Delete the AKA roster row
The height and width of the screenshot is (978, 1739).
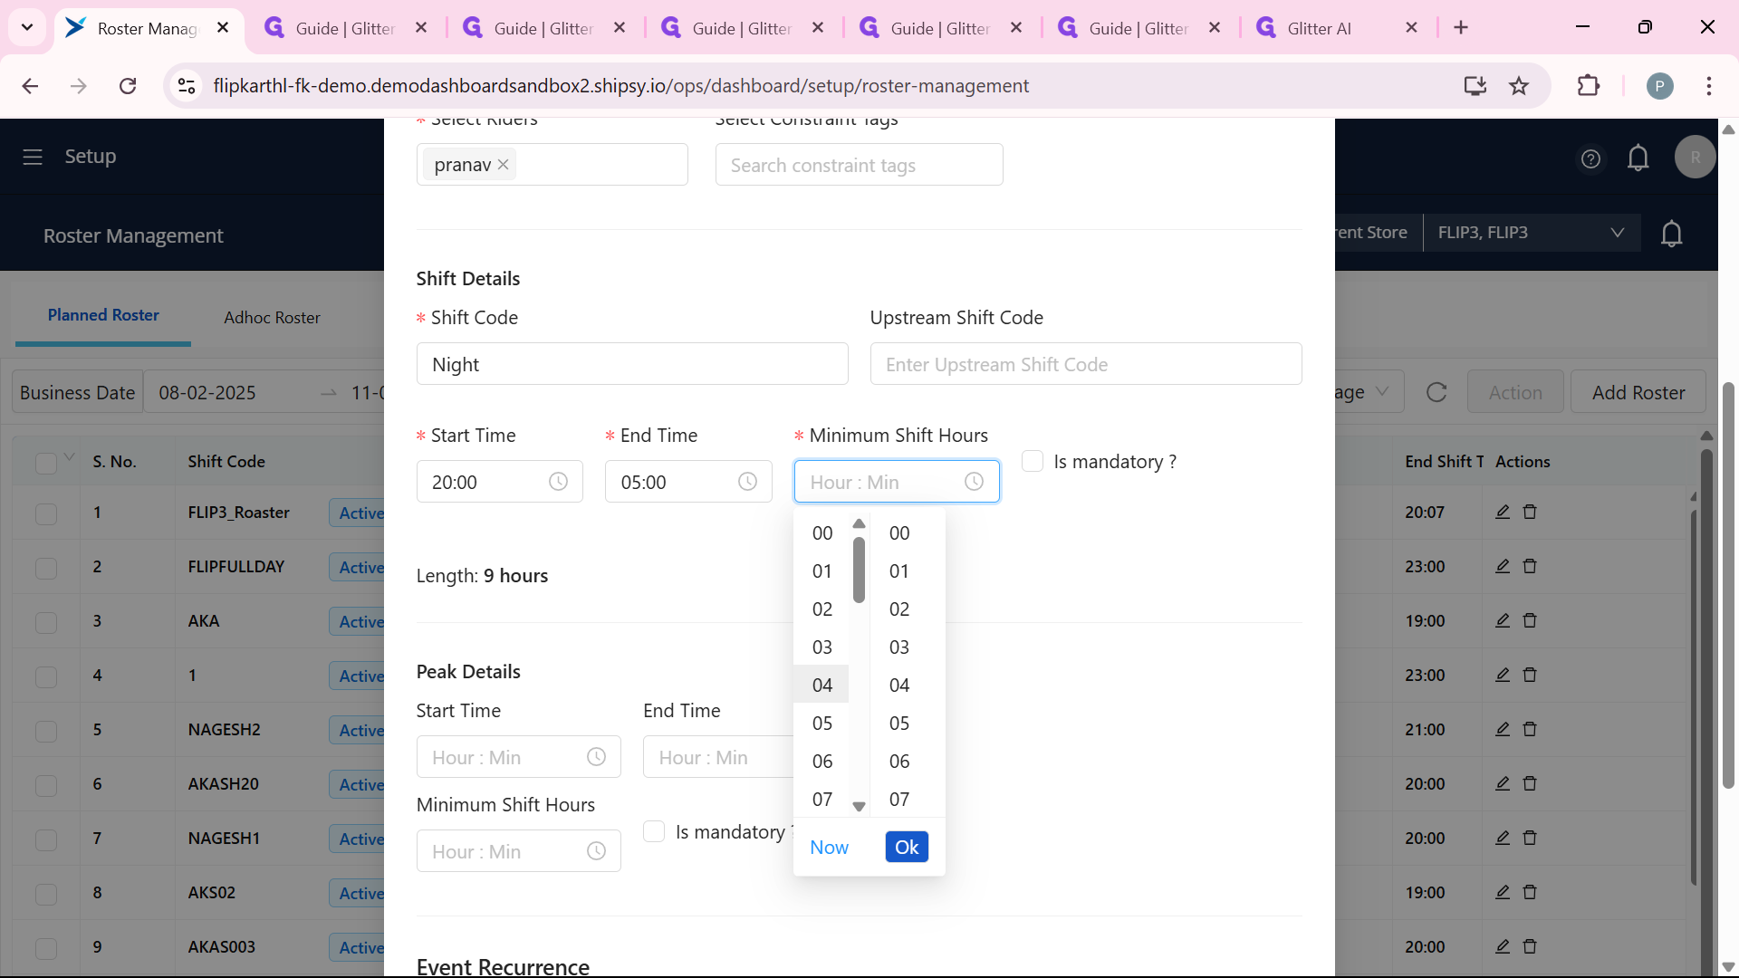(1530, 620)
